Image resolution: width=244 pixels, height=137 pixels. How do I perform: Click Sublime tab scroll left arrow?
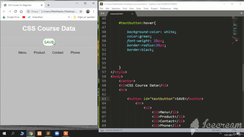pos(101,14)
